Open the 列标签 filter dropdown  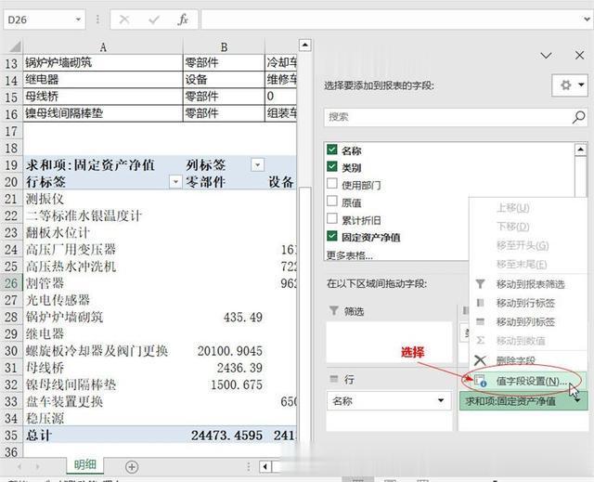click(x=257, y=164)
